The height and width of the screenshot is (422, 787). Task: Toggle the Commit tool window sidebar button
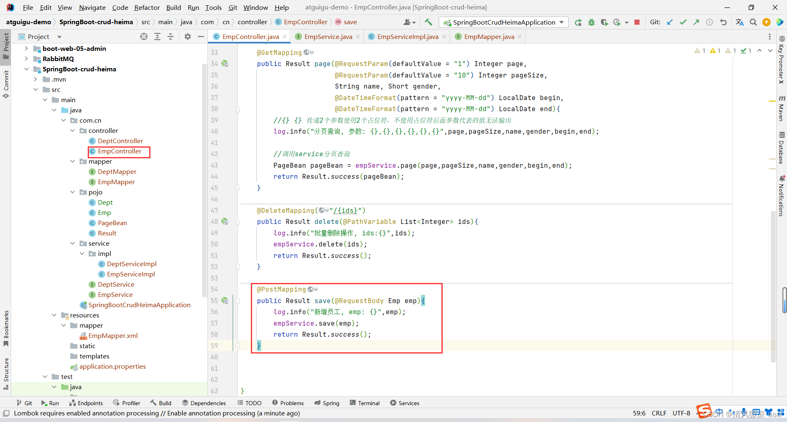point(6,84)
